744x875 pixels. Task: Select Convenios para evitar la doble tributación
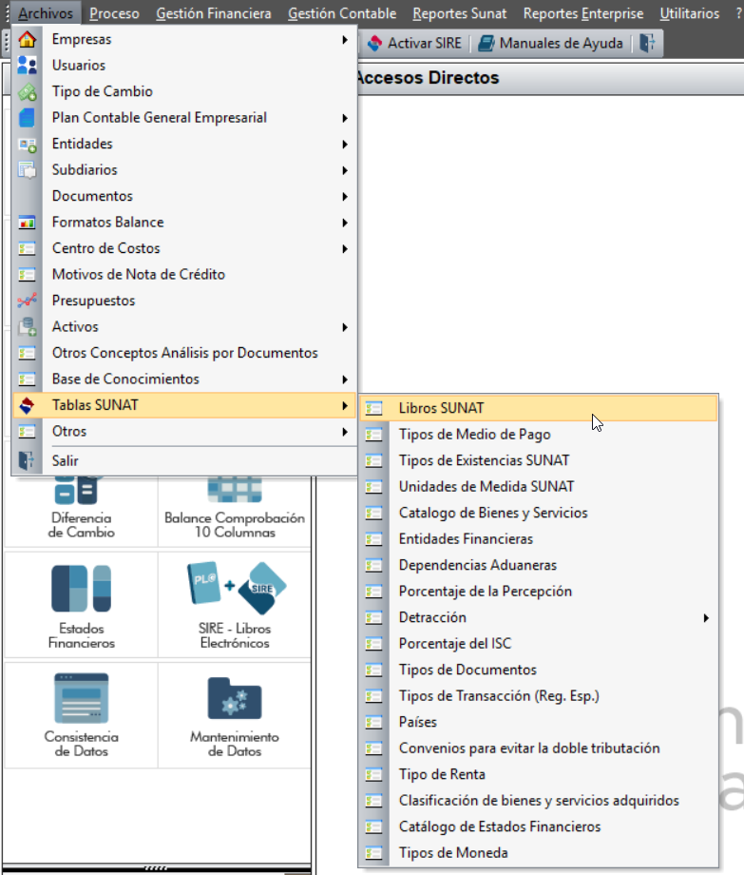(539, 749)
